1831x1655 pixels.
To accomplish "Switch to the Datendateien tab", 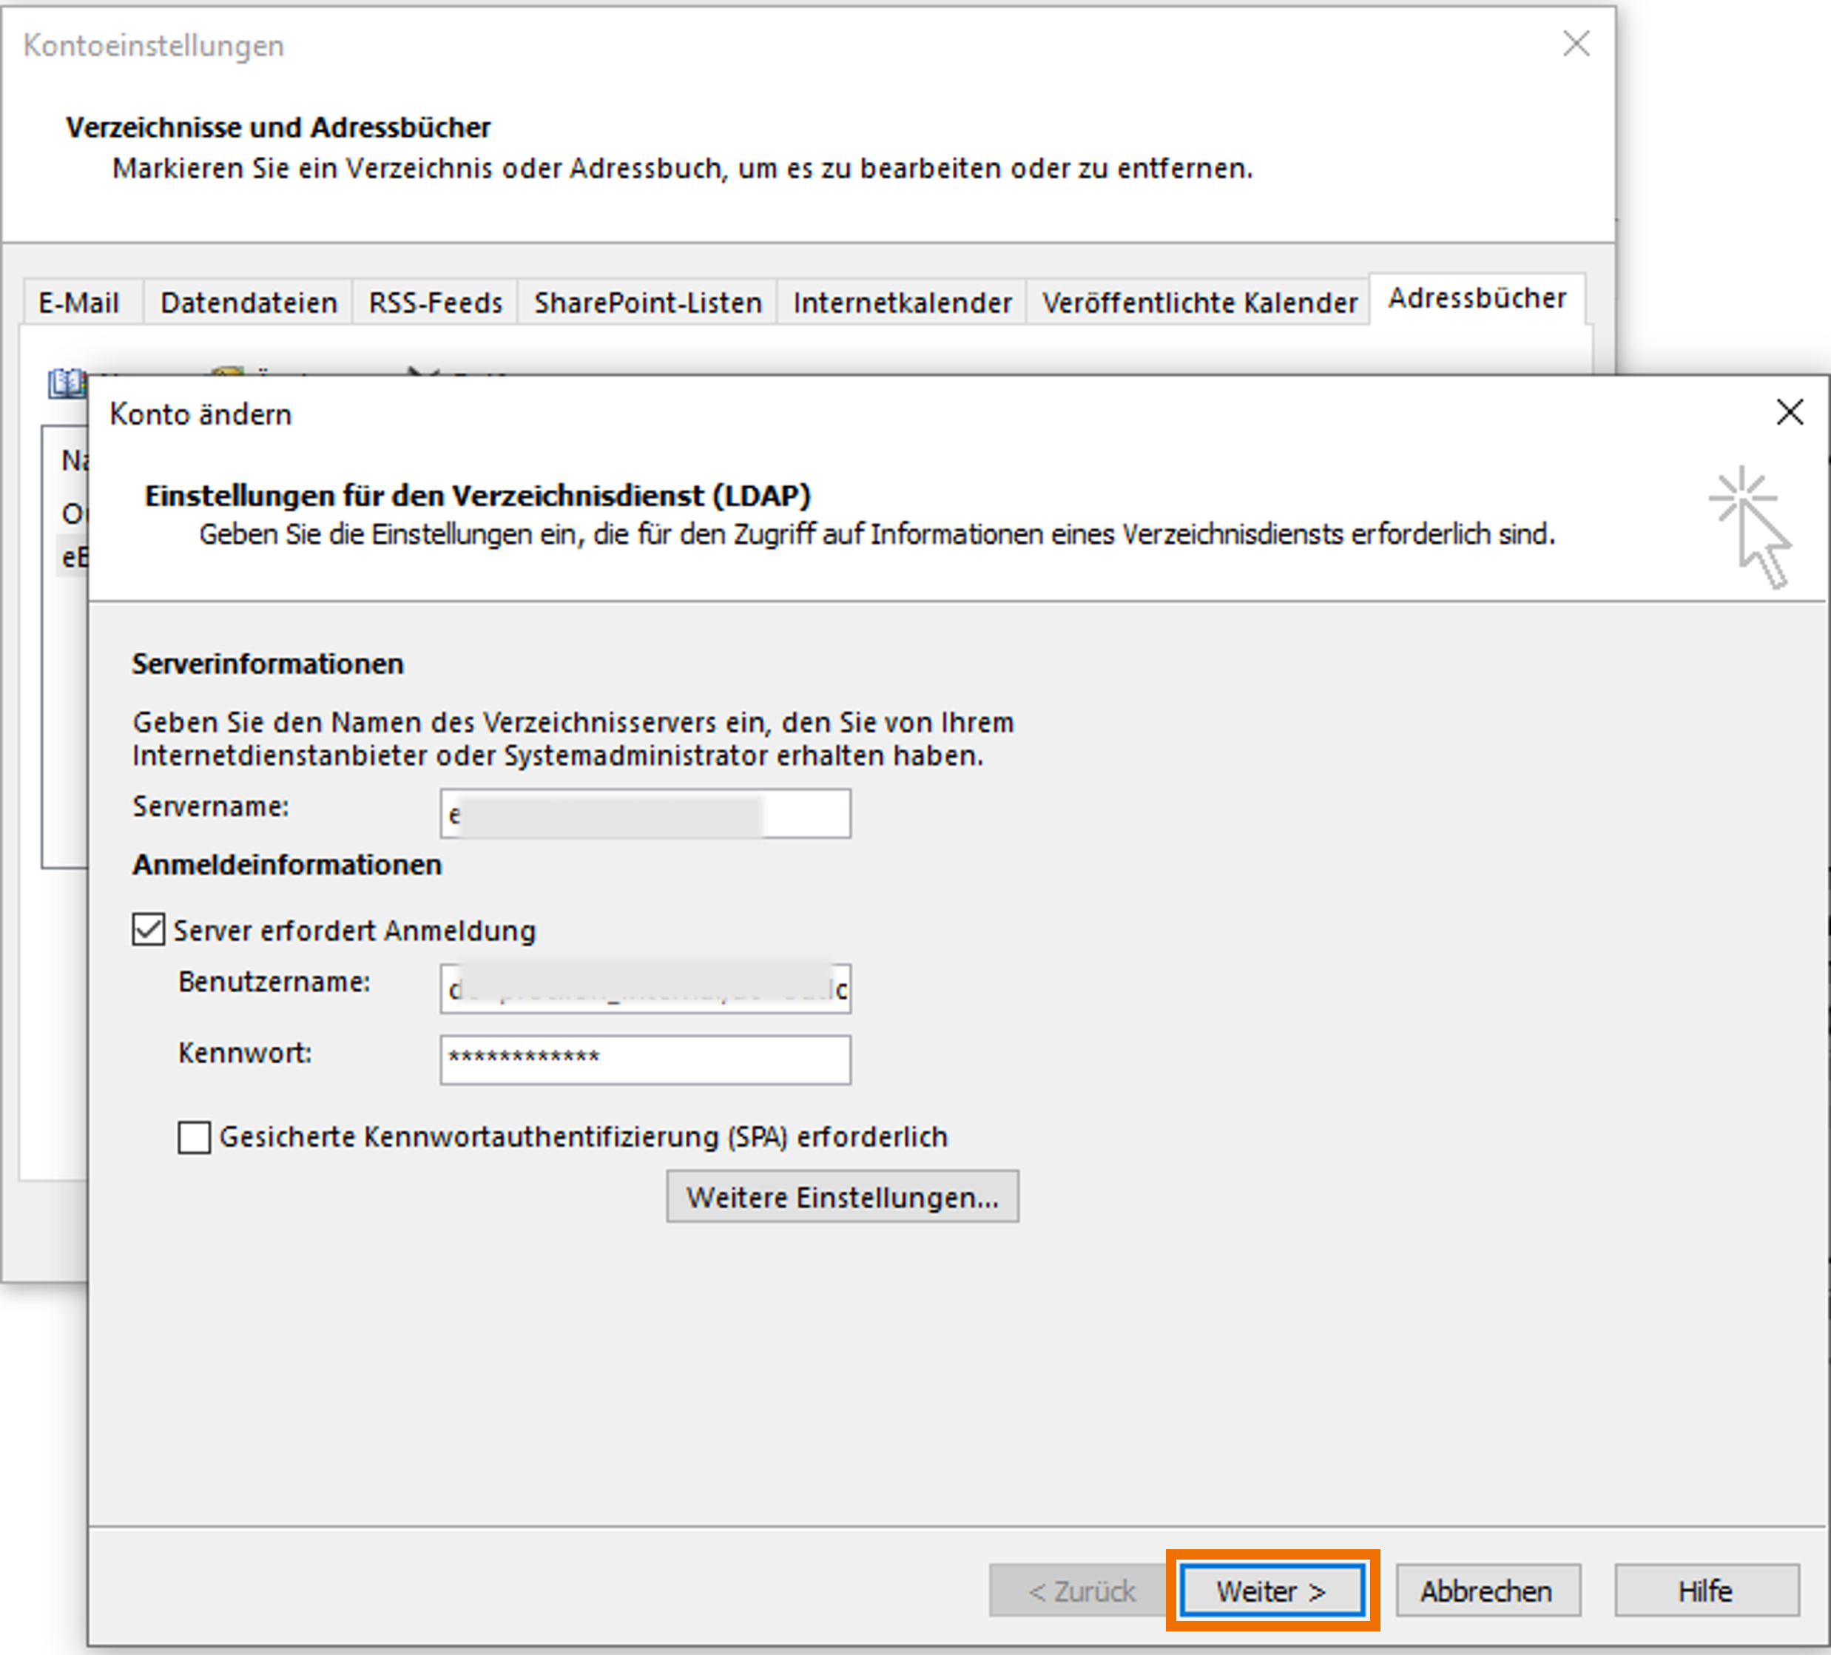I will 248,303.
